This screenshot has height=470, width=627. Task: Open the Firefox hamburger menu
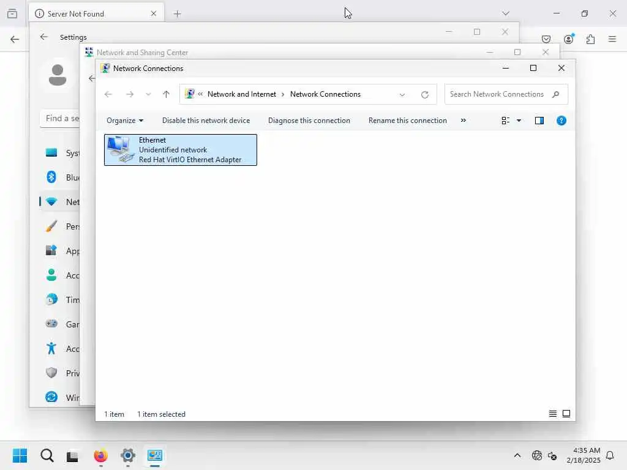612,39
